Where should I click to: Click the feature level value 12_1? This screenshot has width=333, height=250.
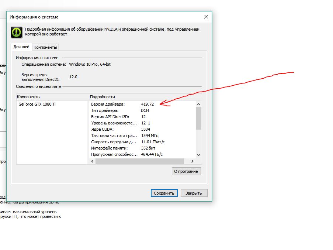pos(146,123)
